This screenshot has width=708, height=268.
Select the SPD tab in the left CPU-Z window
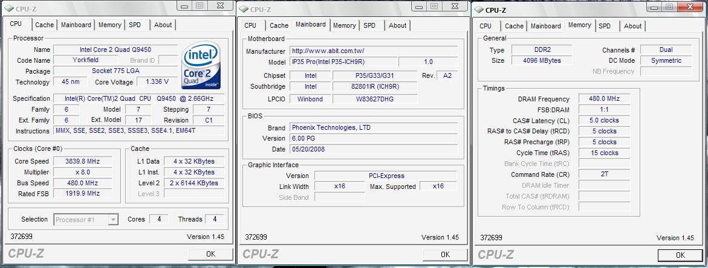tap(135, 25)
